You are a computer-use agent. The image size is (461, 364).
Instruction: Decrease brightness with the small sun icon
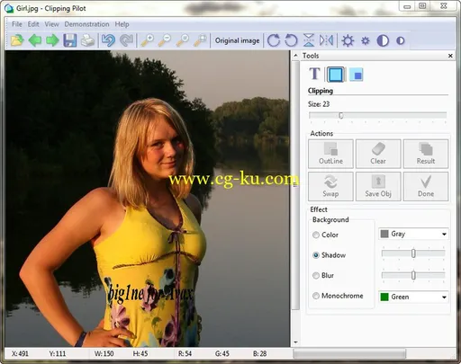pos(366,40)
